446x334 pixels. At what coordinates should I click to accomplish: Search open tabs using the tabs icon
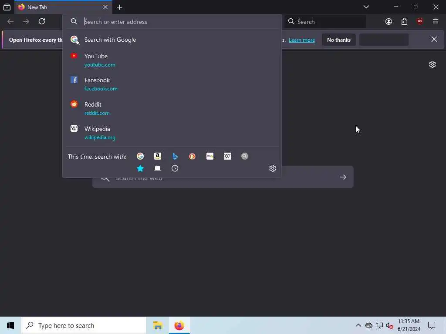(158, 168)
